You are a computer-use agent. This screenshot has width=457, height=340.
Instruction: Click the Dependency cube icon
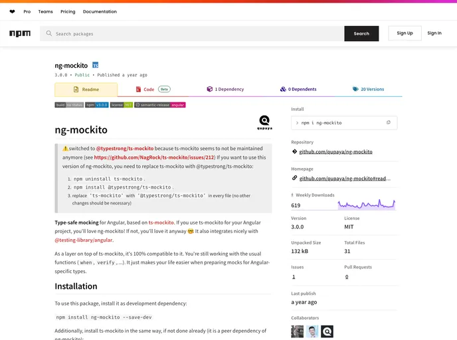209,89
